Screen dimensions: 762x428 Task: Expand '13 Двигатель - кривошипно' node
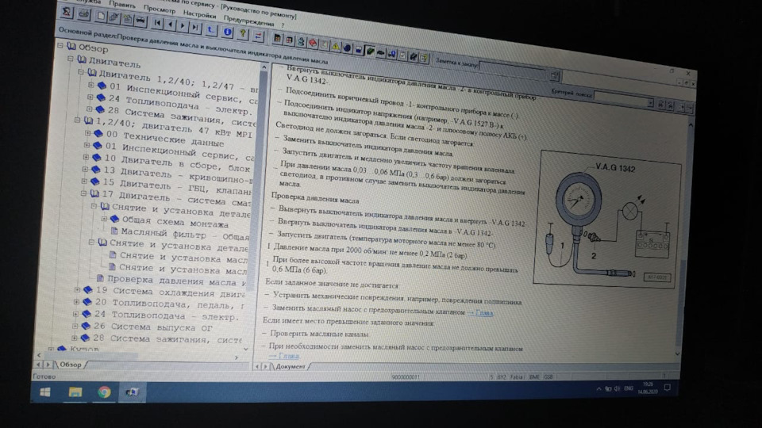[85, 169]
